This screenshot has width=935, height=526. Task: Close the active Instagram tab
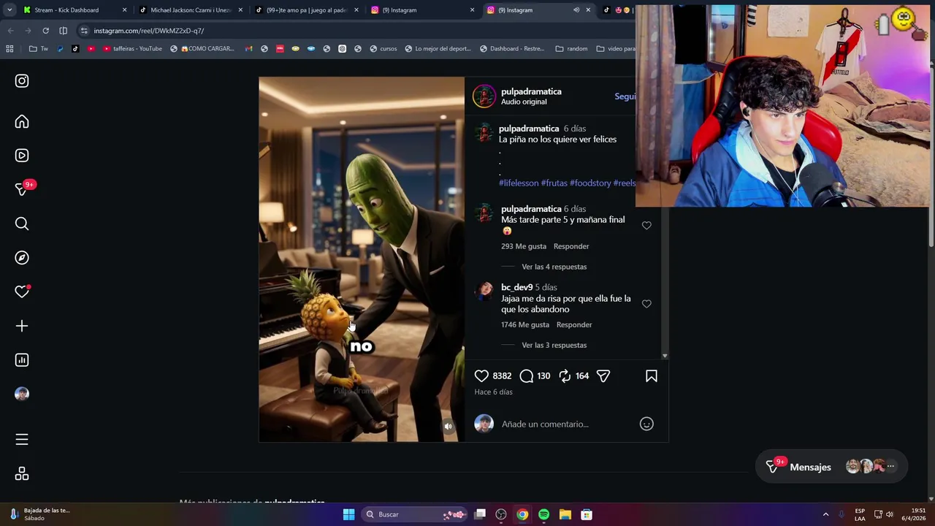tap(588, 10)
